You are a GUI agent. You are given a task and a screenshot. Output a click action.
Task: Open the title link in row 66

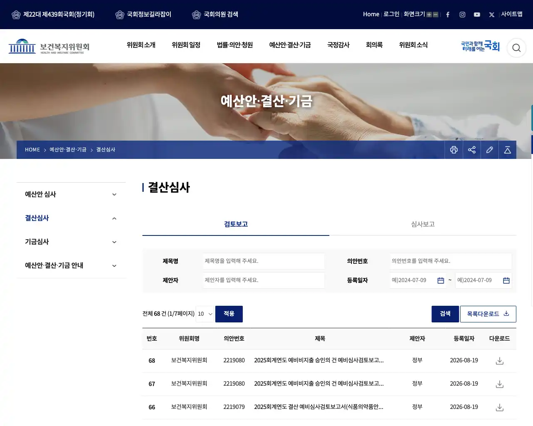[x=319, y=407]
